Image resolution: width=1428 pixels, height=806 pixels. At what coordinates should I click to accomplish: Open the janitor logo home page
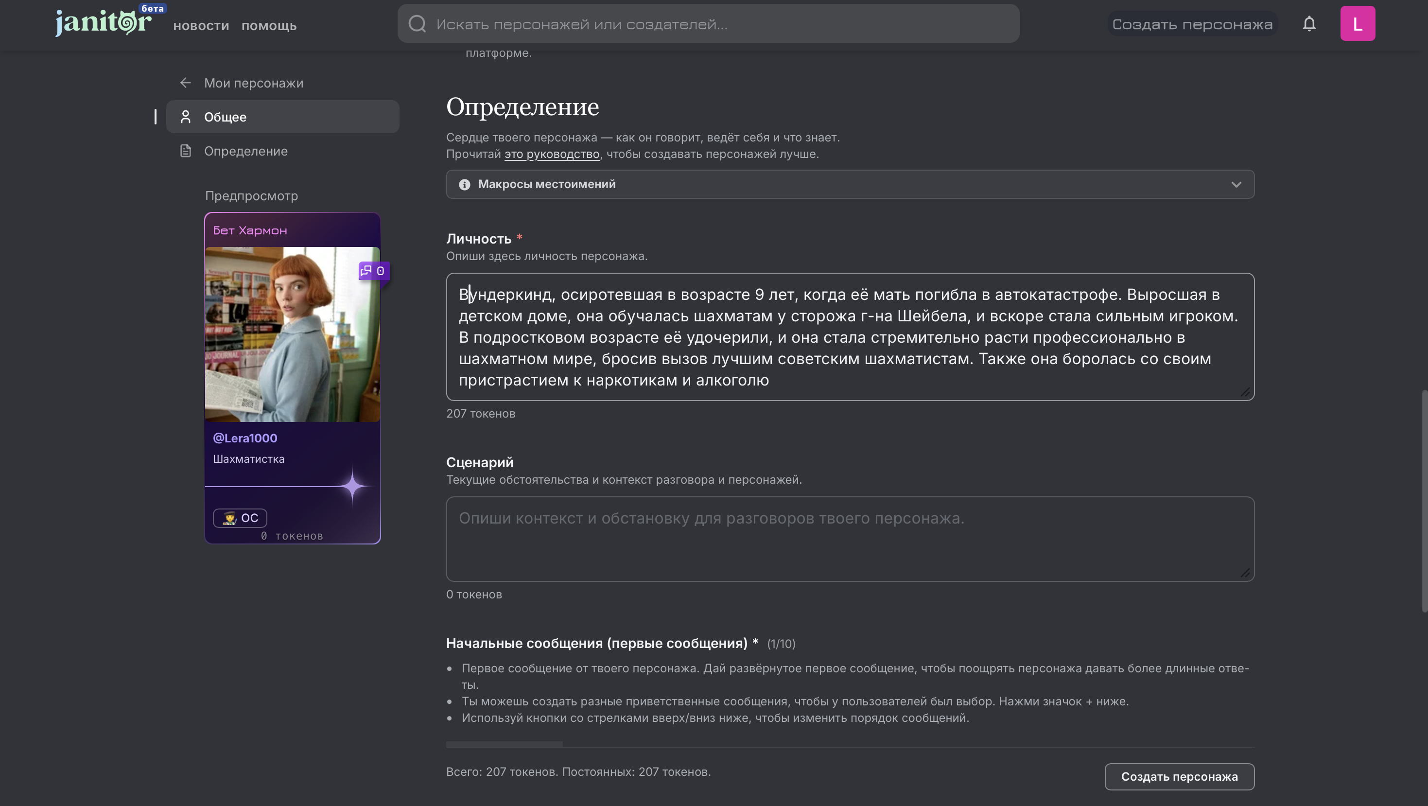click(x=103, y=22)
